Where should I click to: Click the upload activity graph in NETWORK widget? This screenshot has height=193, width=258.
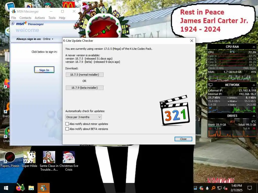(x=244, y=110)
